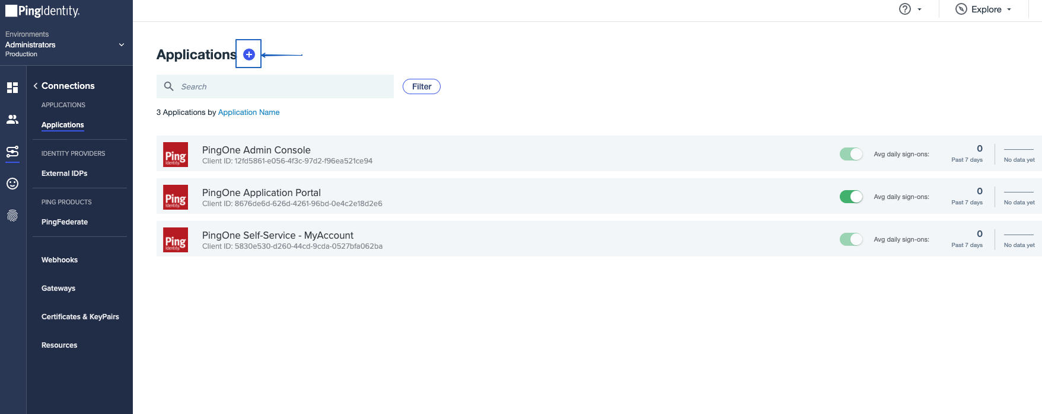Open the PingFederate menu item

click(x=65, y=222)
